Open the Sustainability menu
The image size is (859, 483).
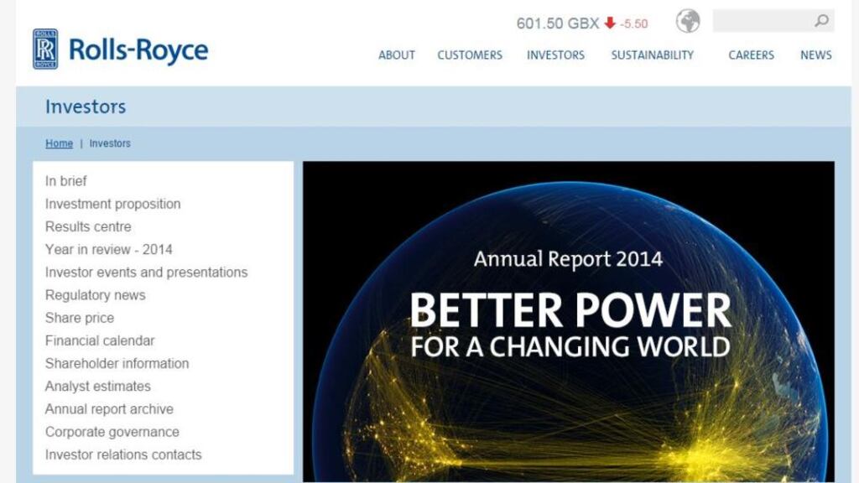click(652, 55)
